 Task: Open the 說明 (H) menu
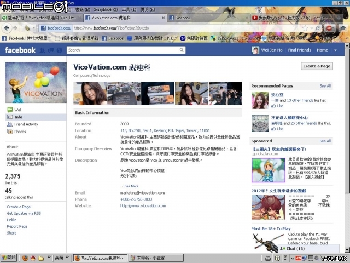click(x=148, y=10)
